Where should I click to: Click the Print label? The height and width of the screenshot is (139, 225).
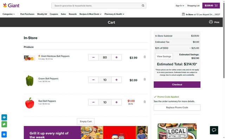tap(217, 22)
